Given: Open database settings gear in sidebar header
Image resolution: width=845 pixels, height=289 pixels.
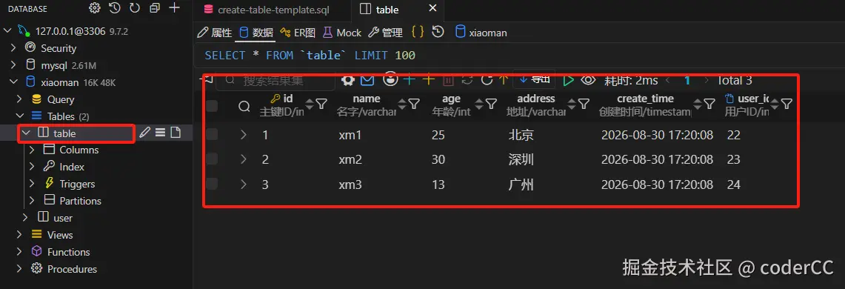Looking at the screenshot, I should click(x=95, y=8).
